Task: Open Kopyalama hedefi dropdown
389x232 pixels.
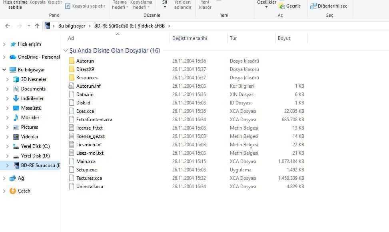Action: (141, 5)
